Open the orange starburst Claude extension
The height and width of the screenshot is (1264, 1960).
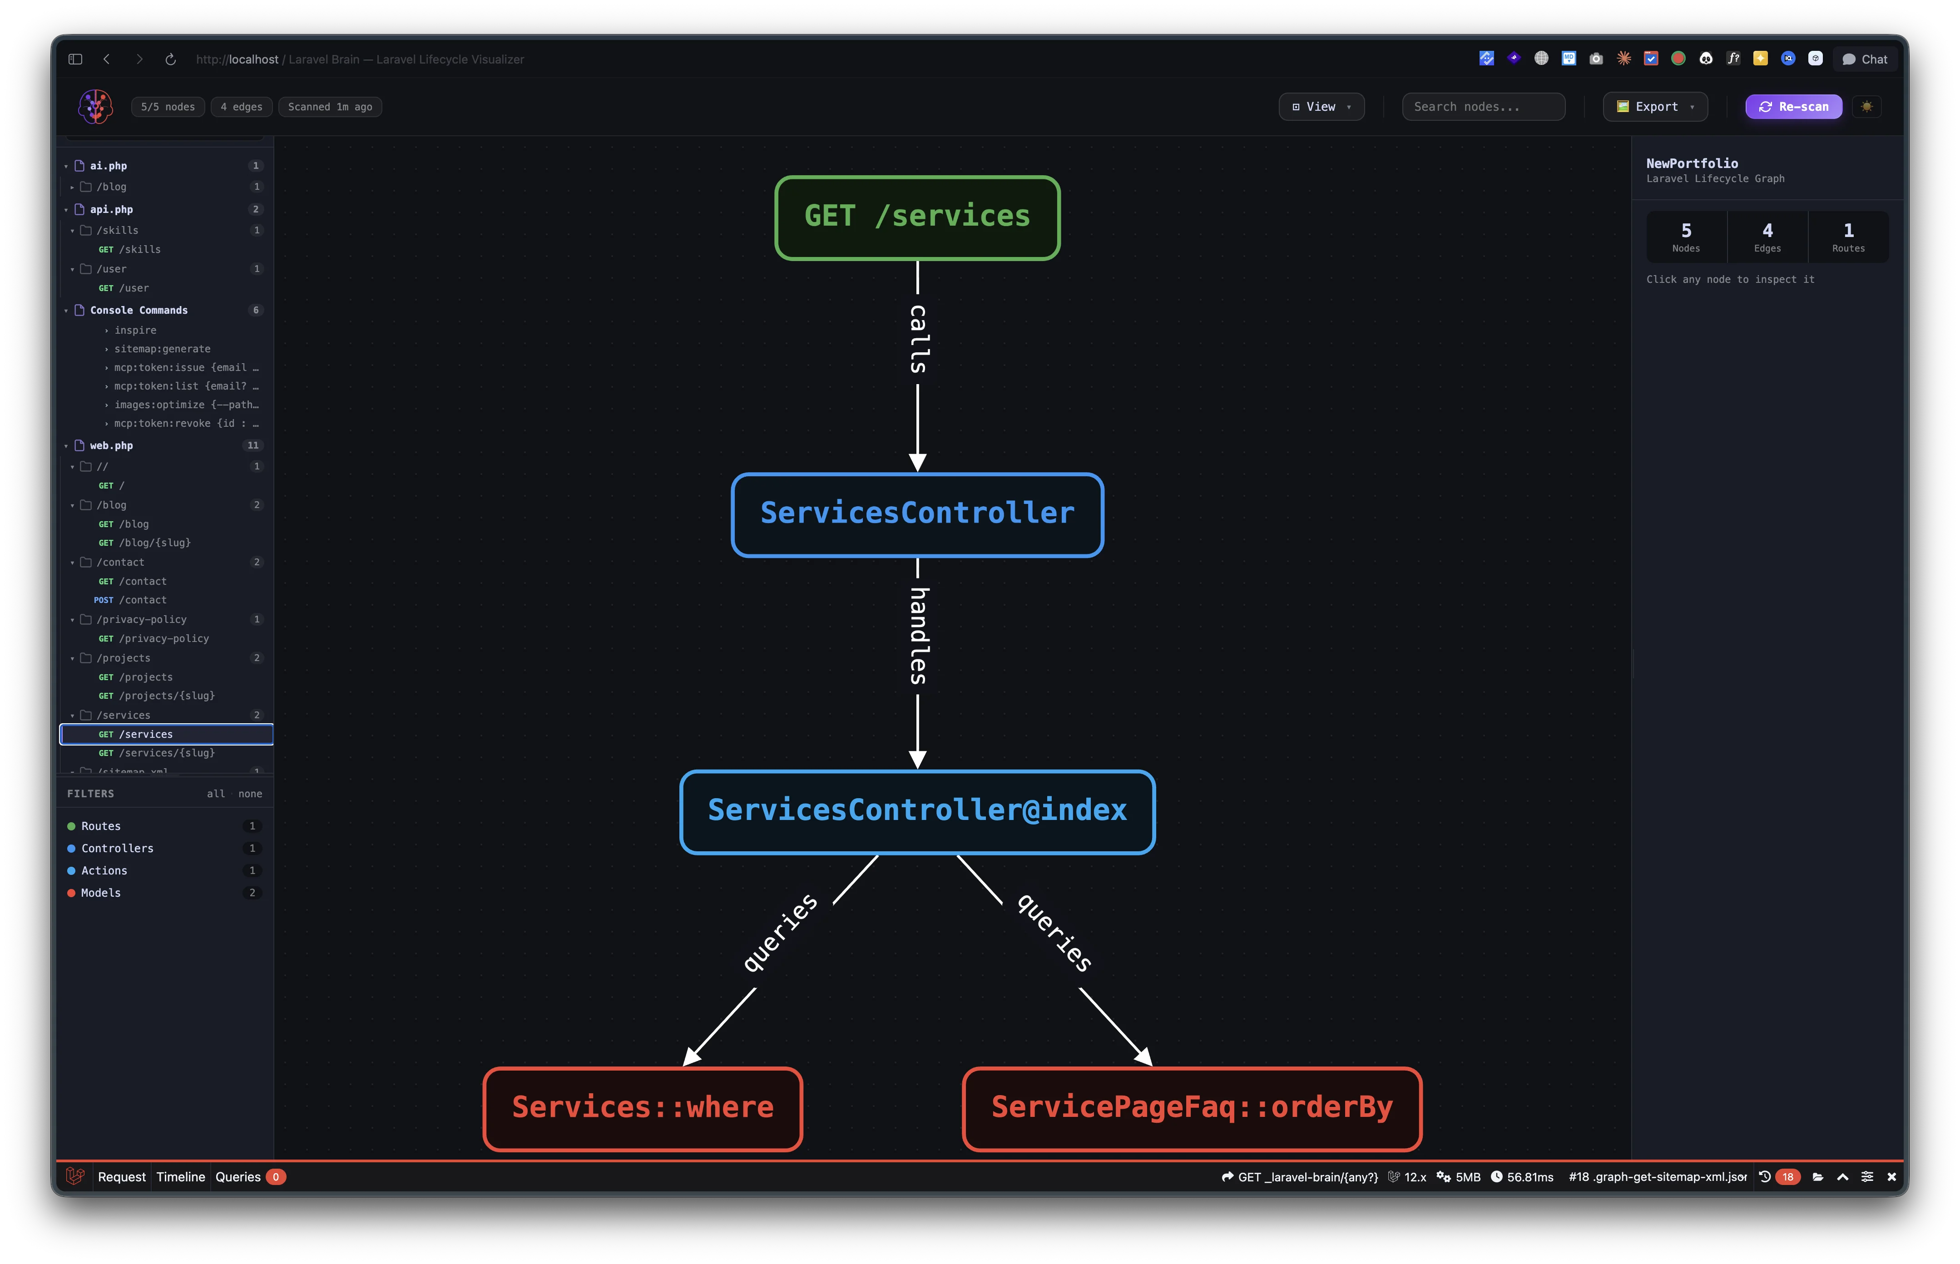pyautogui.click(x=1623, y=58)
